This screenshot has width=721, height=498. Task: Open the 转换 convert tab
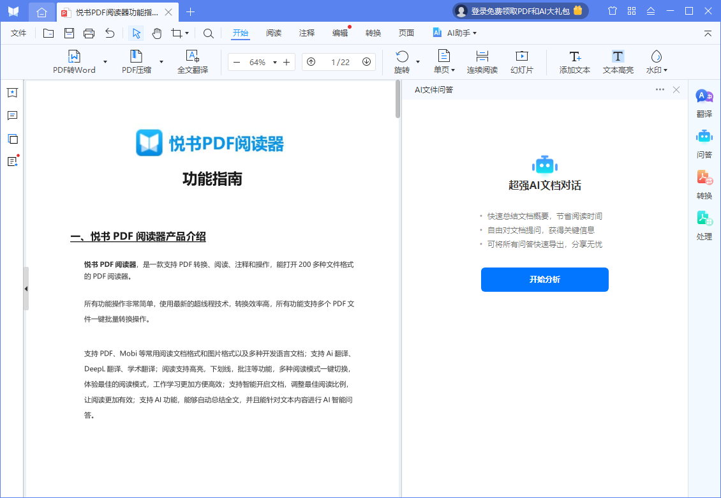click(x=373, y=33)
